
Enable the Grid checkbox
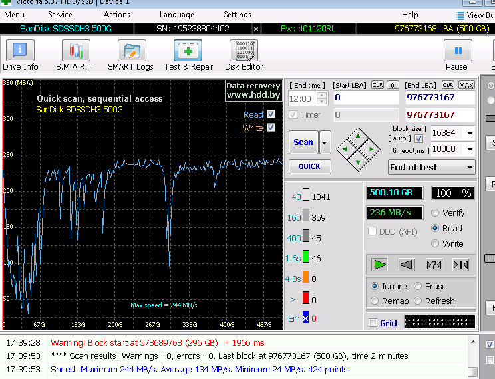[373, 323]
